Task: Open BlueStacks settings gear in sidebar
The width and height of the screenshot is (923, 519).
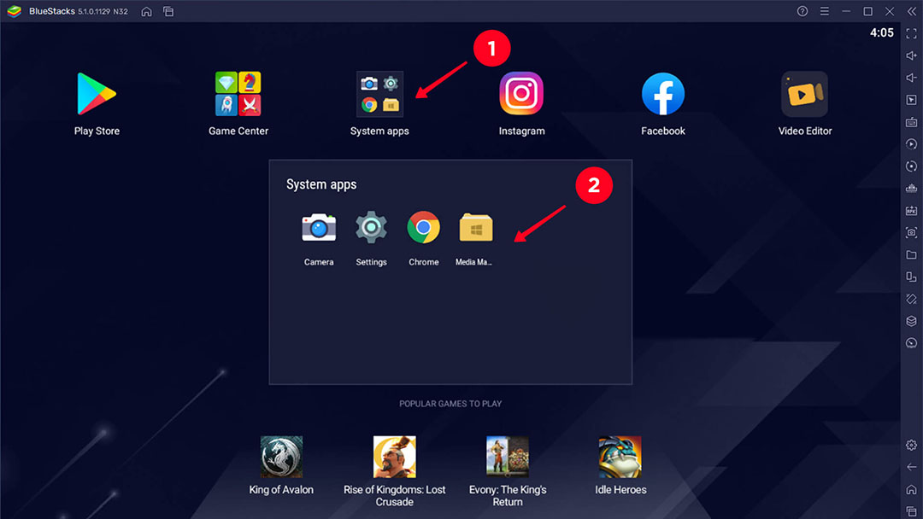Action: coord(911,445)
